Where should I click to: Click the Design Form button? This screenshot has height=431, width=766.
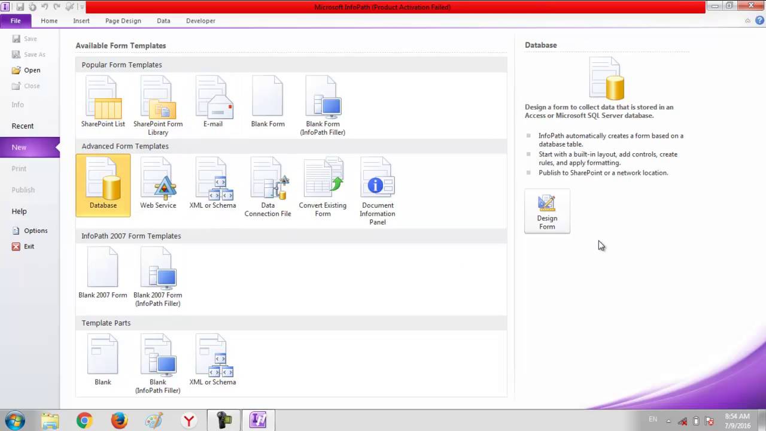coord(547,211)
